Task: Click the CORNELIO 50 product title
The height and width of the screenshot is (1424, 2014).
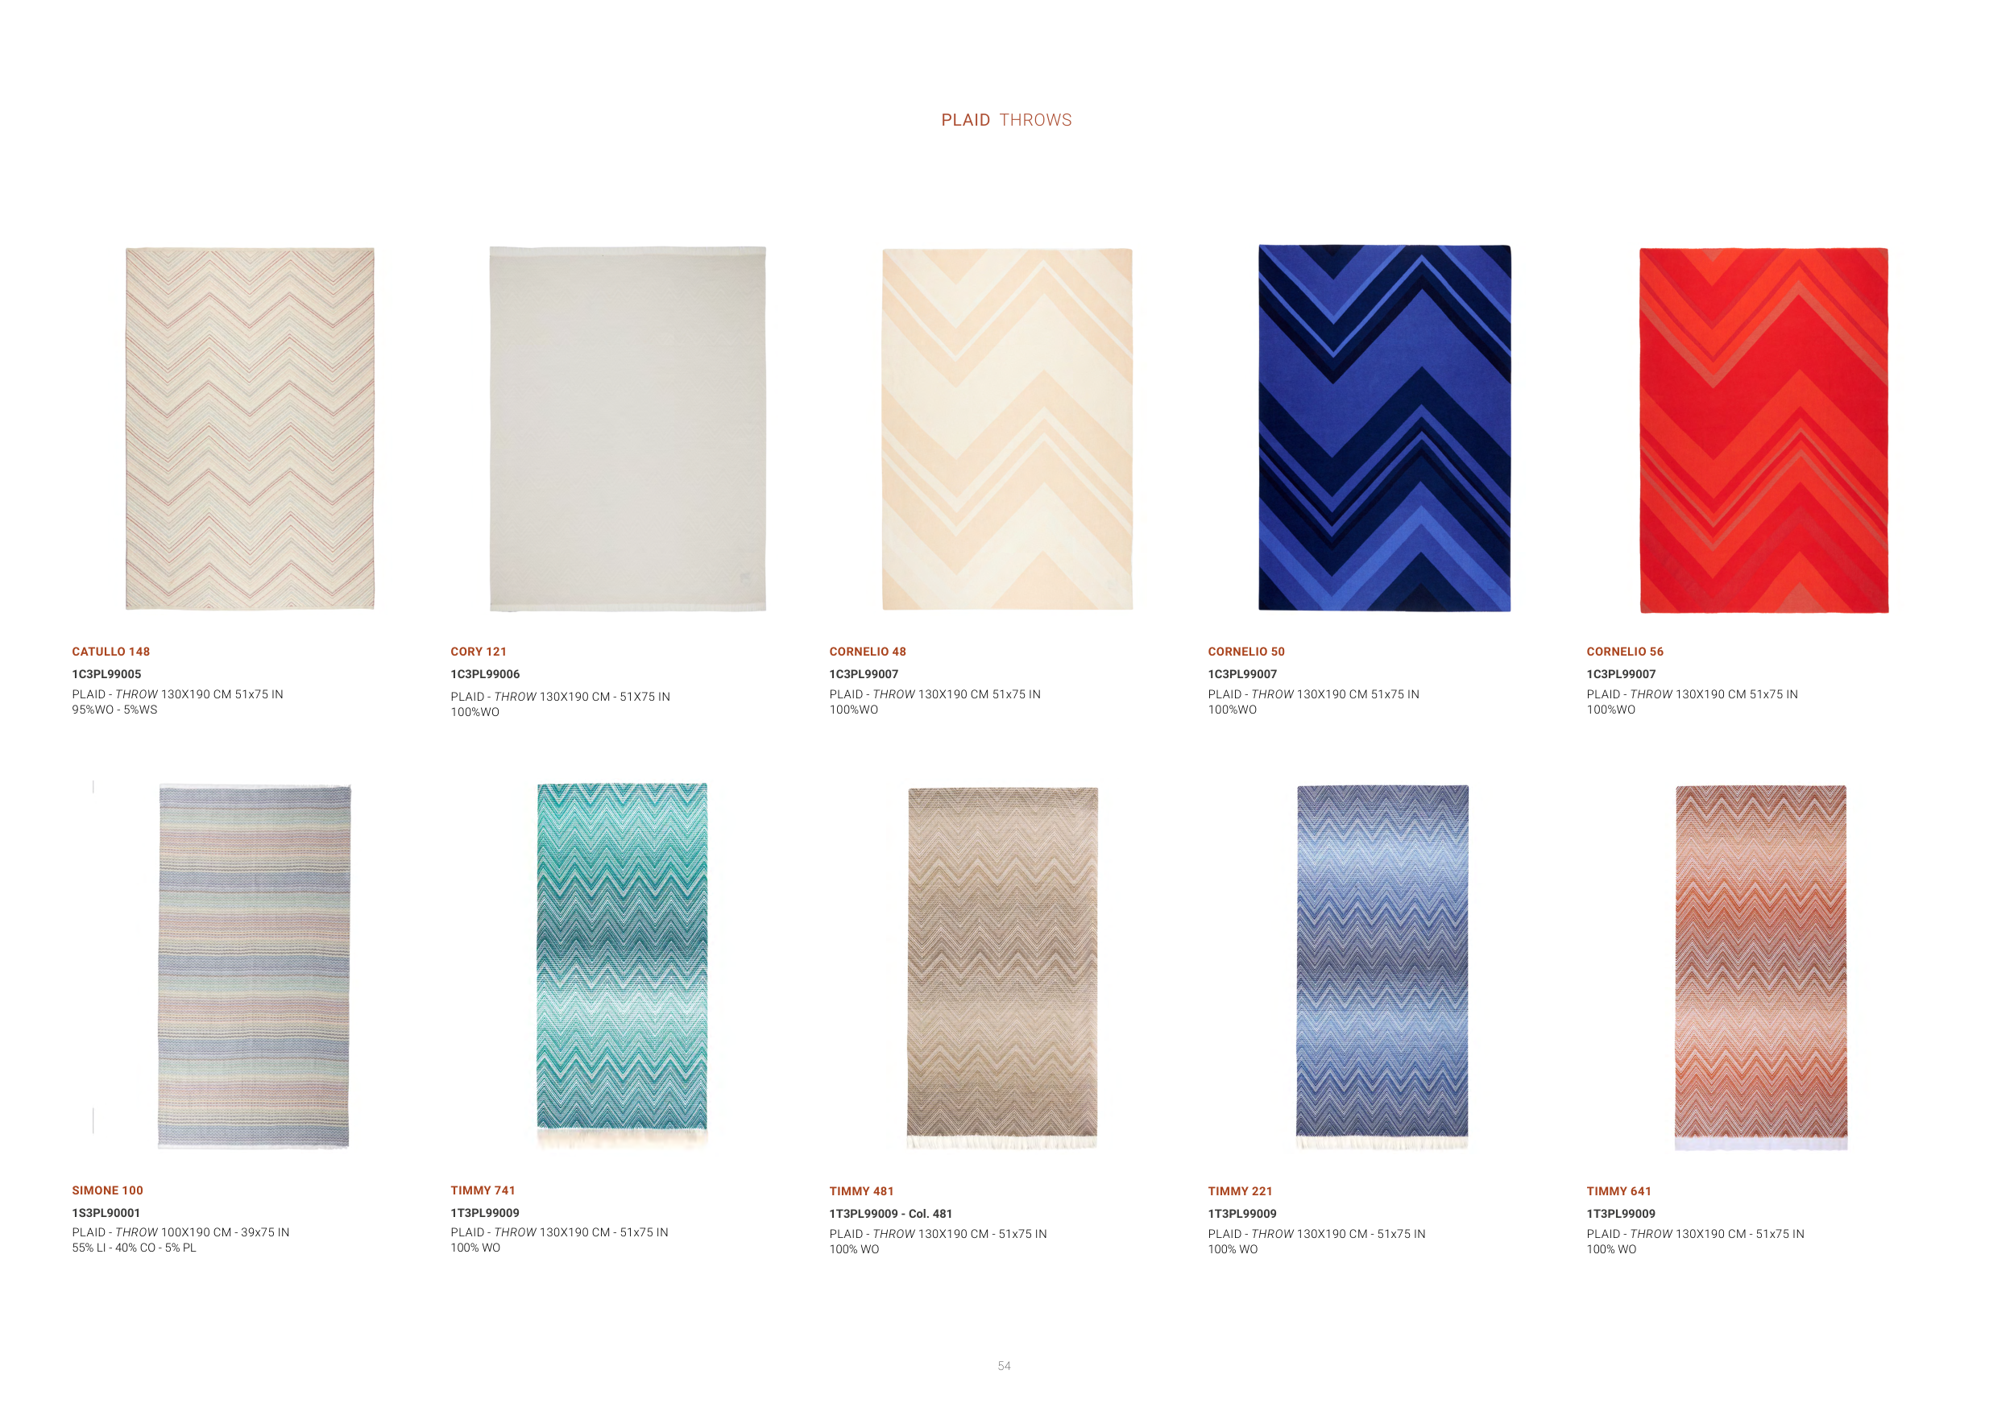Action: coord(1245,652)
